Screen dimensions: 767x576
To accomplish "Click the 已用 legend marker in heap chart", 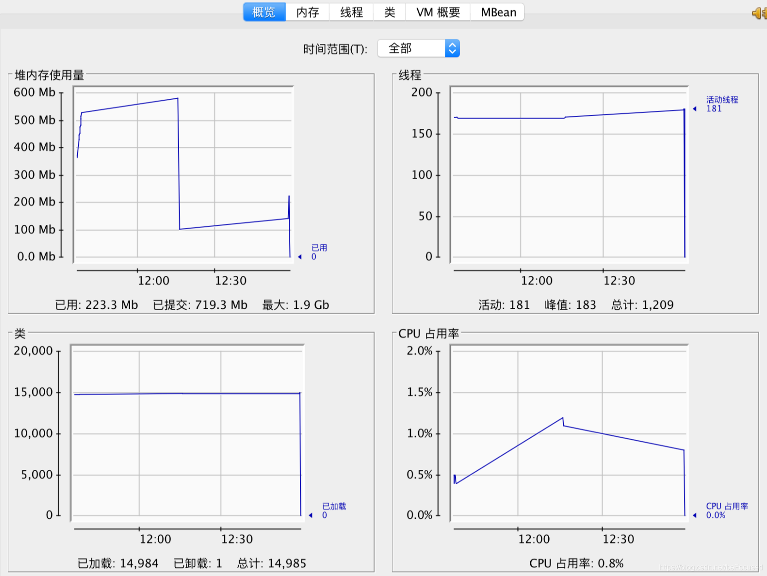I will click(300, 257).
